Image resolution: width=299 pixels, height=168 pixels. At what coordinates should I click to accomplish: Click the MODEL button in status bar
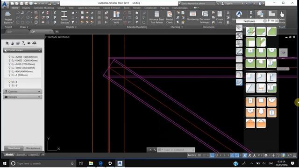click(x=192, y=155)
